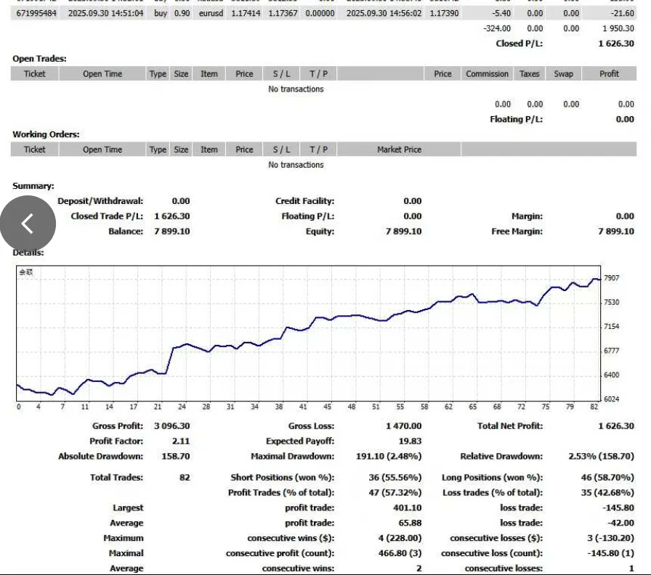Screen dimensions: 651x575
Task: Click the Largest profit trade value 401.10
Action: coord(407,508)
